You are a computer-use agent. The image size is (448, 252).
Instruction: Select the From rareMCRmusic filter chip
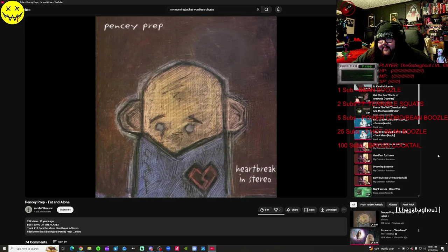[372, 205]
